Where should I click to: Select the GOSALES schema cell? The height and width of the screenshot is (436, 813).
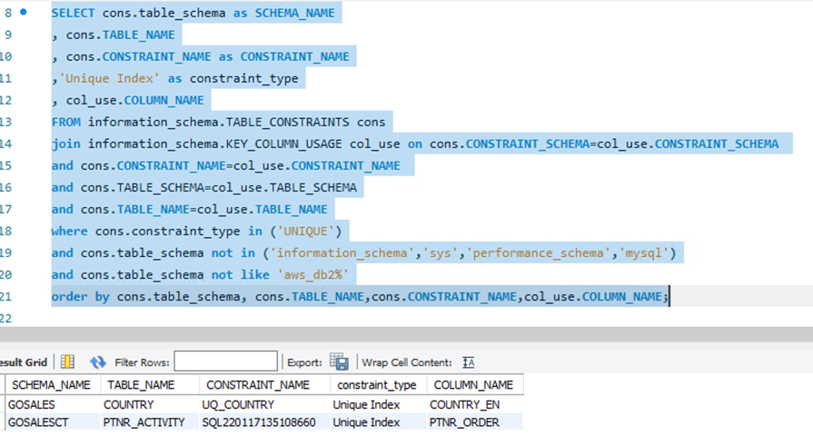click(x=32, y=404)
